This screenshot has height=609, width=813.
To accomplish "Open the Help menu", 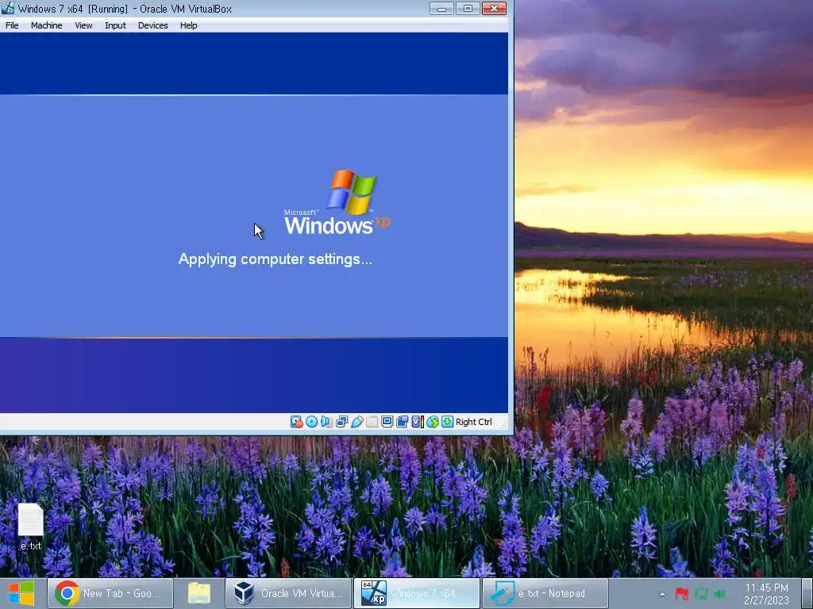I will 188,25.
